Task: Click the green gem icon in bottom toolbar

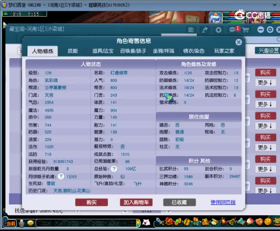Action: coord(178,222)
